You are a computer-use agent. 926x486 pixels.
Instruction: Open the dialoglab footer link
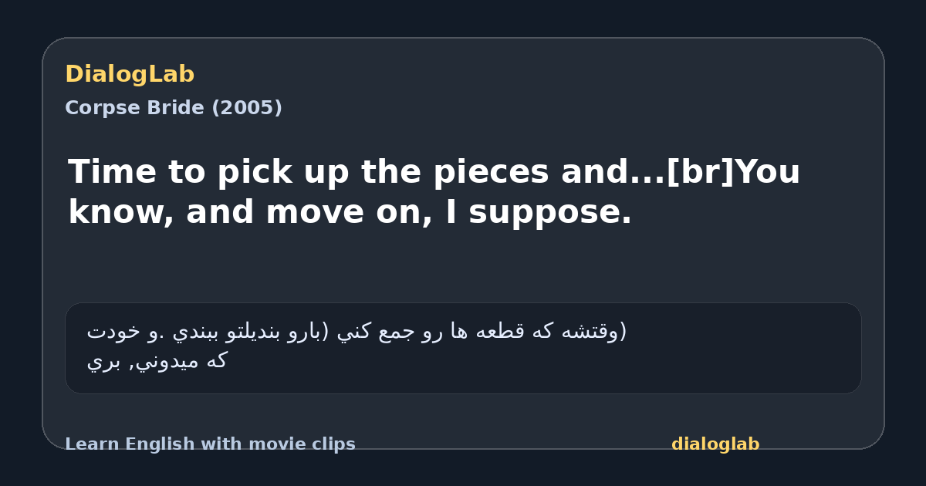click(x=715, y=444)
